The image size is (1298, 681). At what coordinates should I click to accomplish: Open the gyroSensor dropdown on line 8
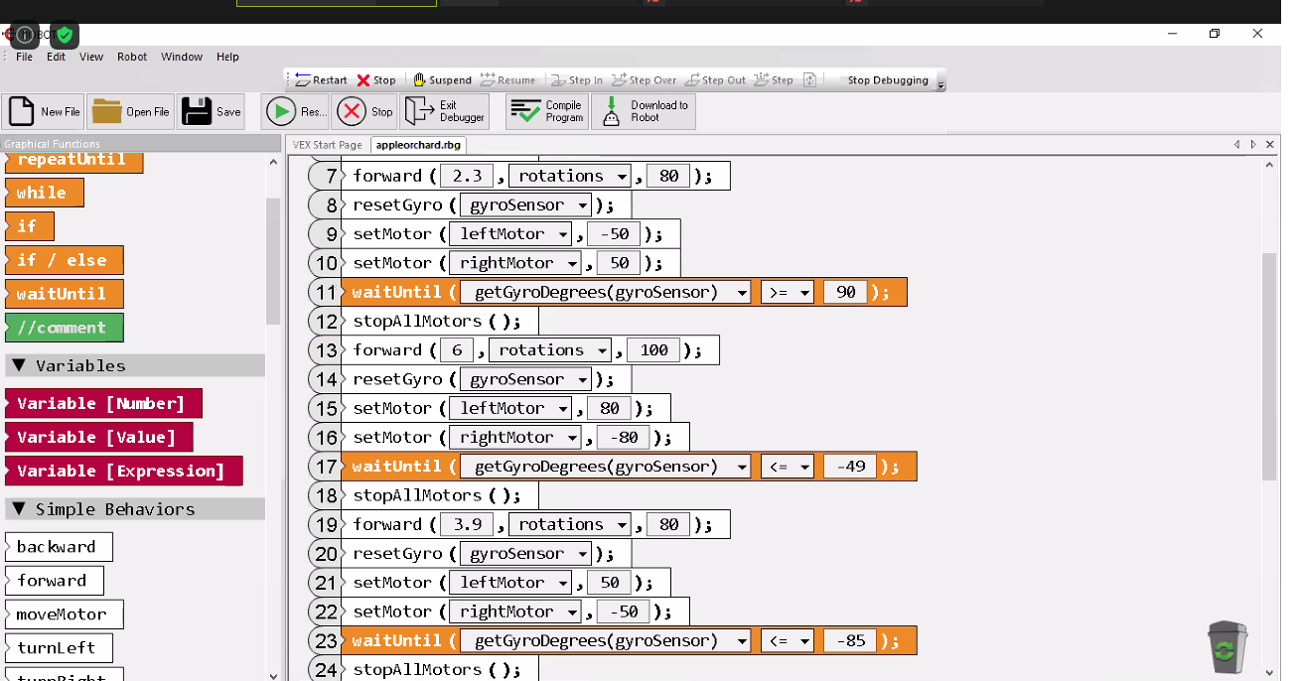[x=525, y=204]
